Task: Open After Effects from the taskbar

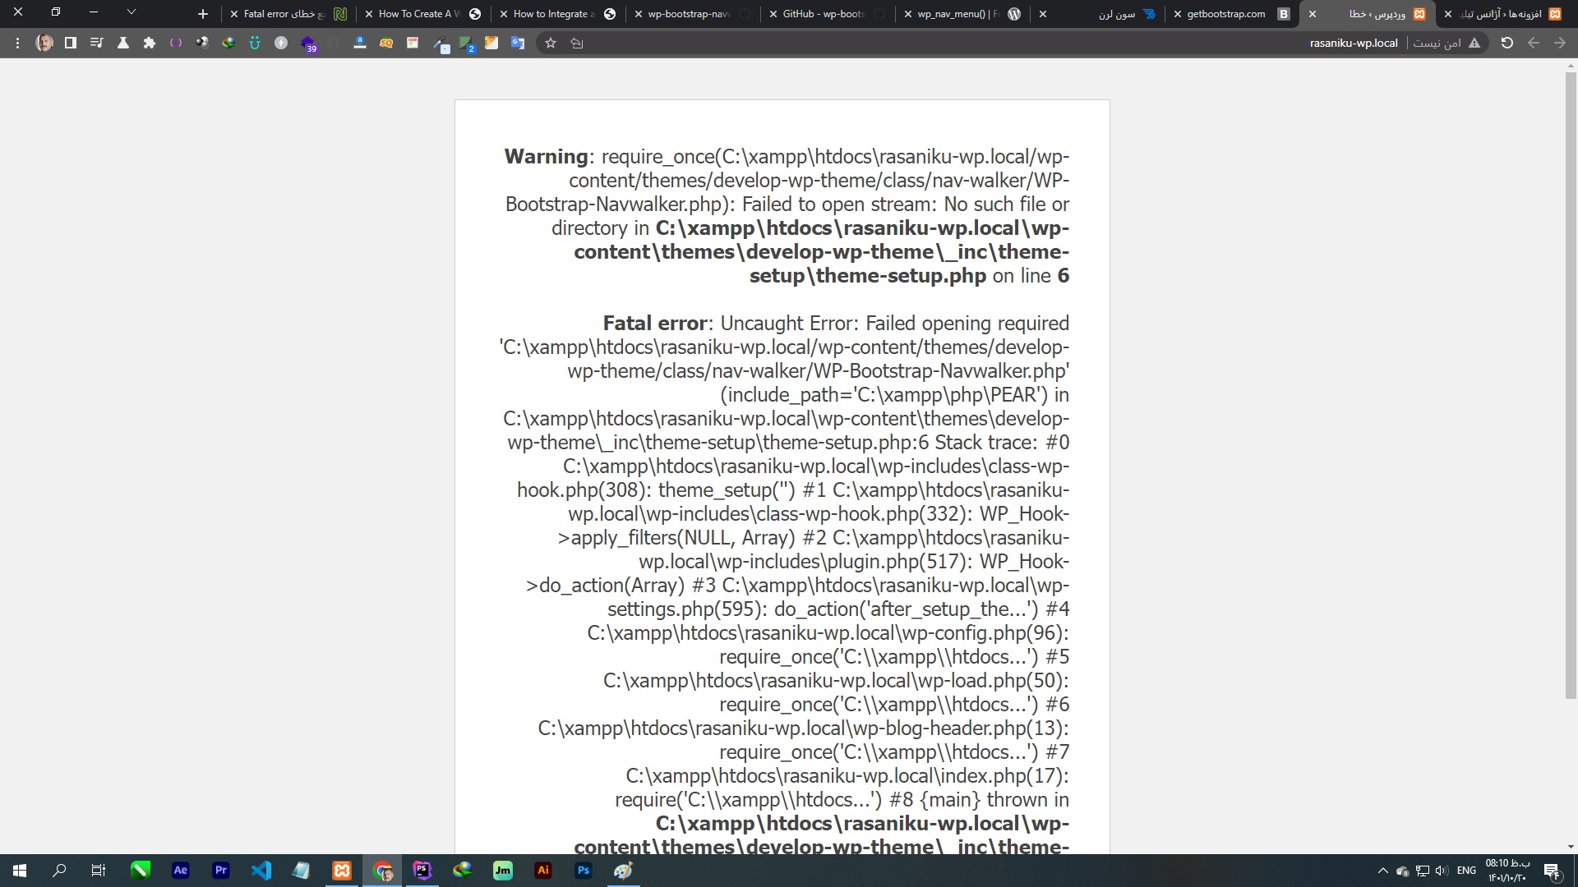Action: point(181,871)
